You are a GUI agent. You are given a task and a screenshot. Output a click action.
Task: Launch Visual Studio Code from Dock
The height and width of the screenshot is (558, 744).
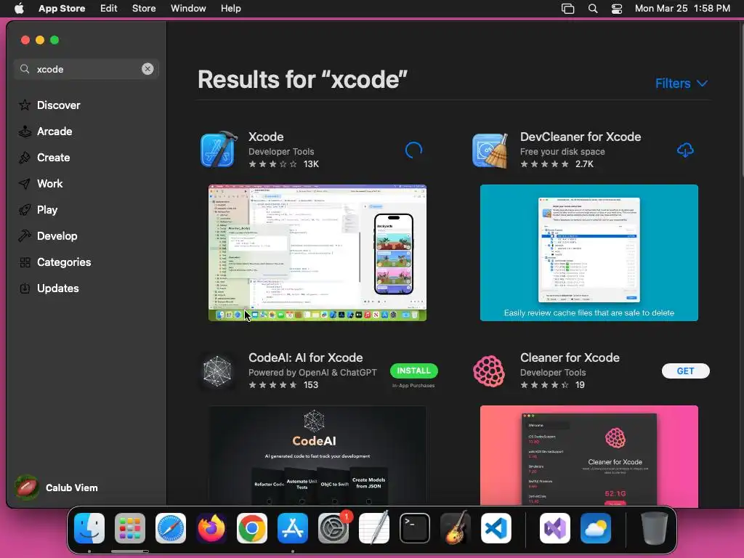(496, 528)
